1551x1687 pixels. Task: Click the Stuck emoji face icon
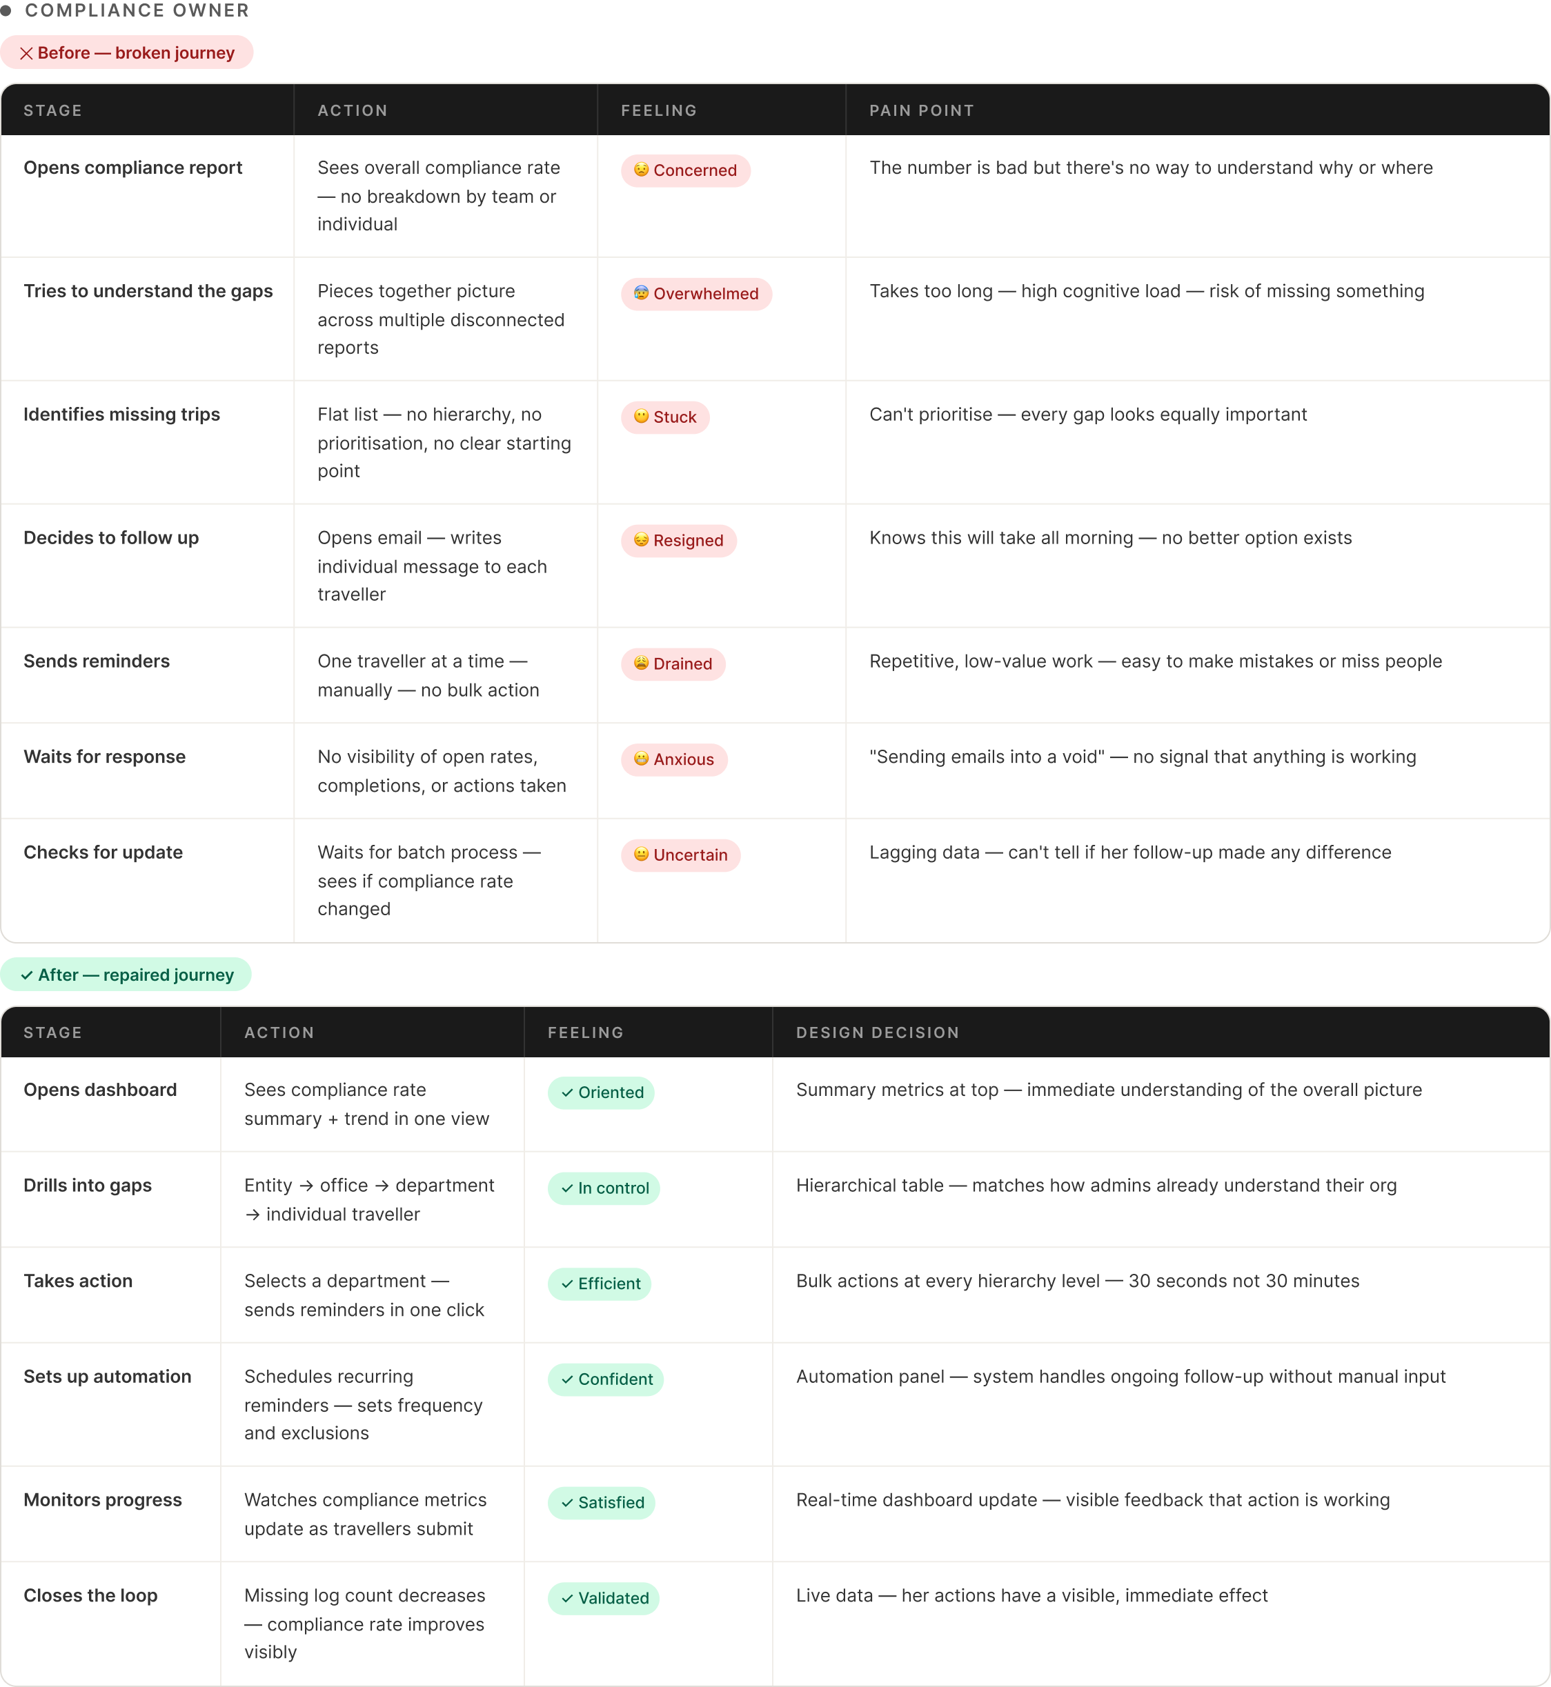(x=641, y=417)
